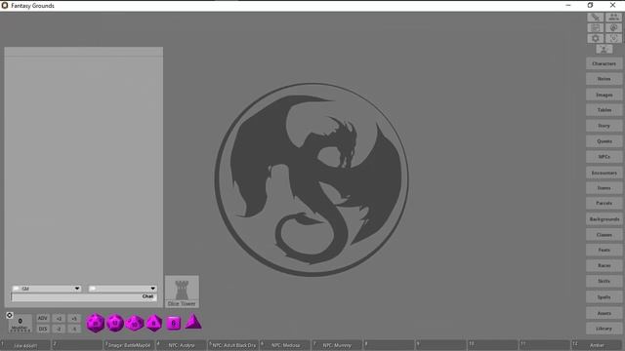Viewport: 625px width, 351px height.
Task: Activate hotkey slot NPC: Medusa
Action: tap(285, 345)
